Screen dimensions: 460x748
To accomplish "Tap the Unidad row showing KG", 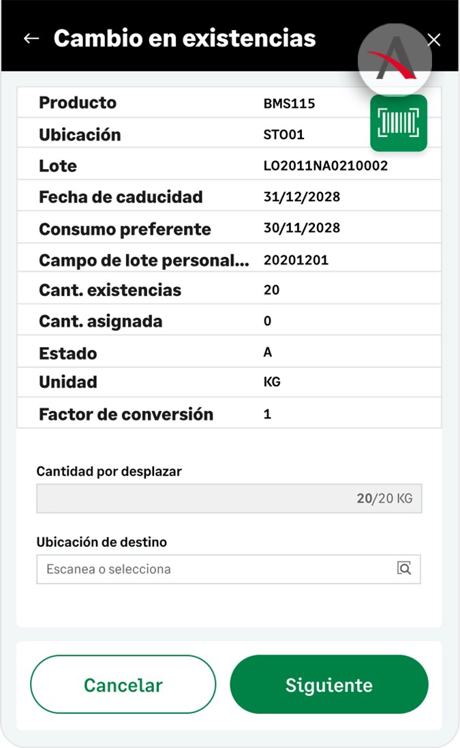I will [229, 382].
